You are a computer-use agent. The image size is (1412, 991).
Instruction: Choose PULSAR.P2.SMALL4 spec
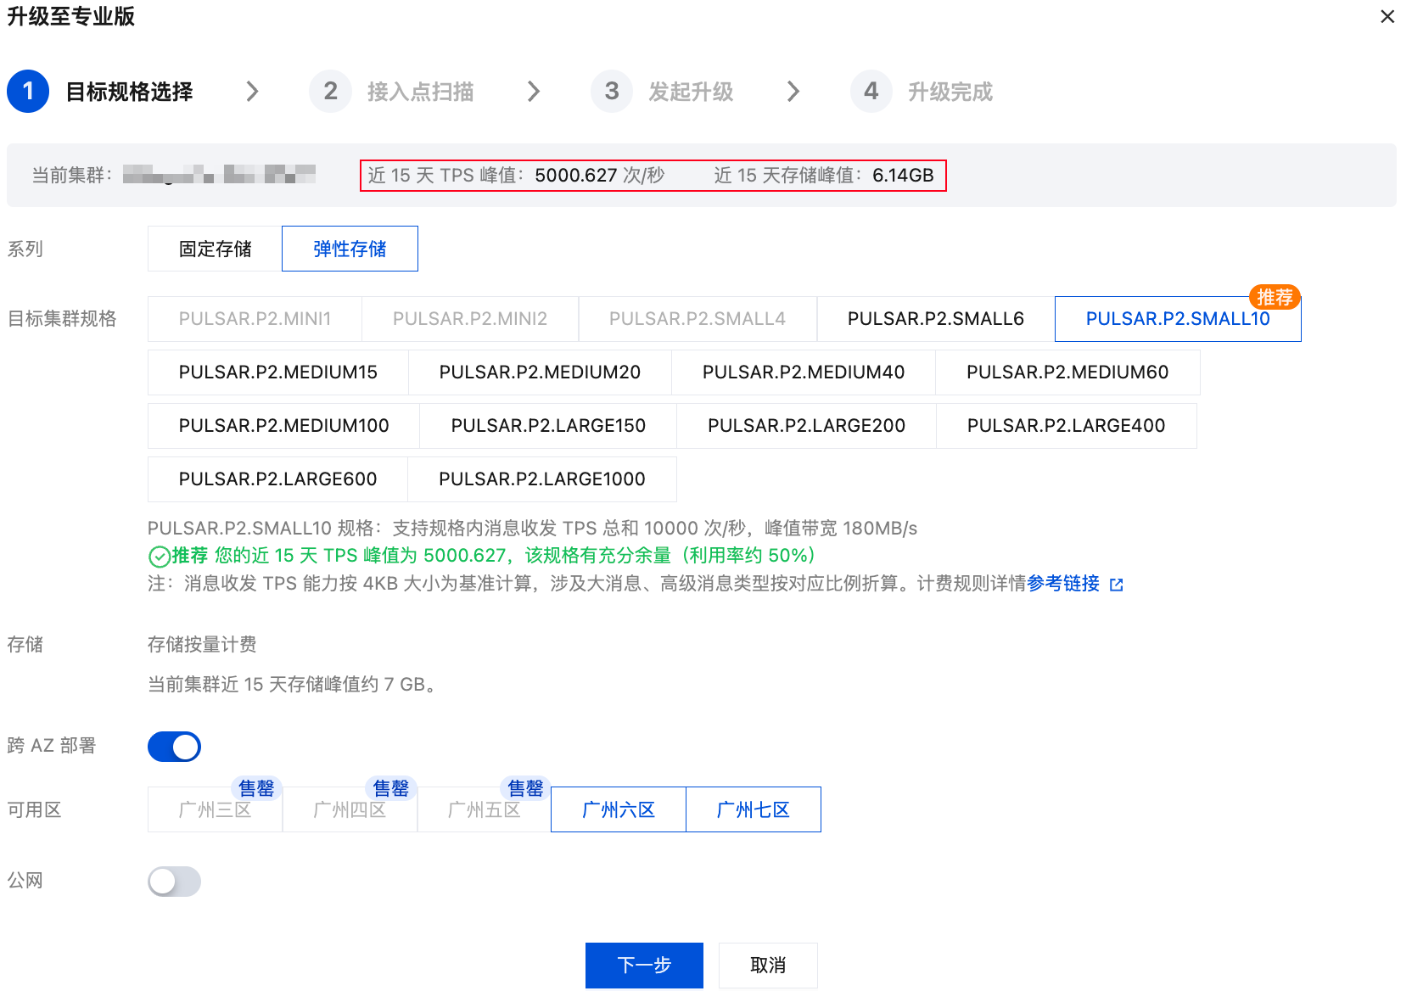[x=698, y=319]
